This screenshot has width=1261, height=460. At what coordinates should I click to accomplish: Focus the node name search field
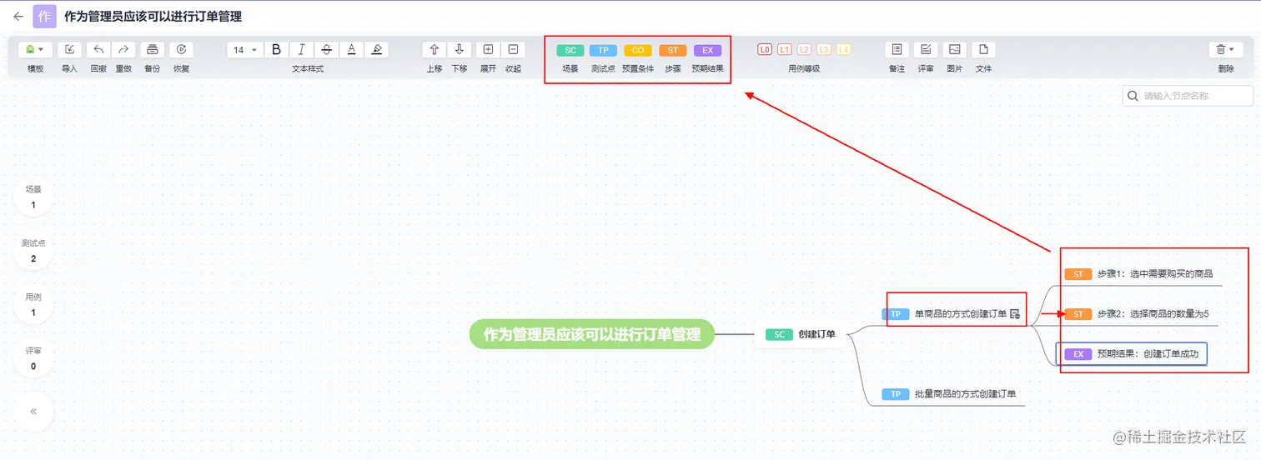pos(1188,96)
